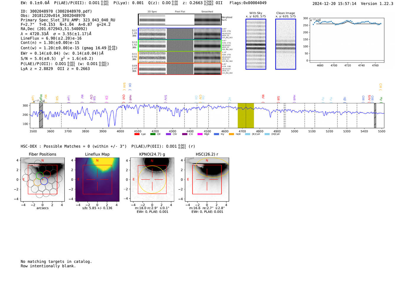Open the KPNO(24.7) g image

point(152,180)
